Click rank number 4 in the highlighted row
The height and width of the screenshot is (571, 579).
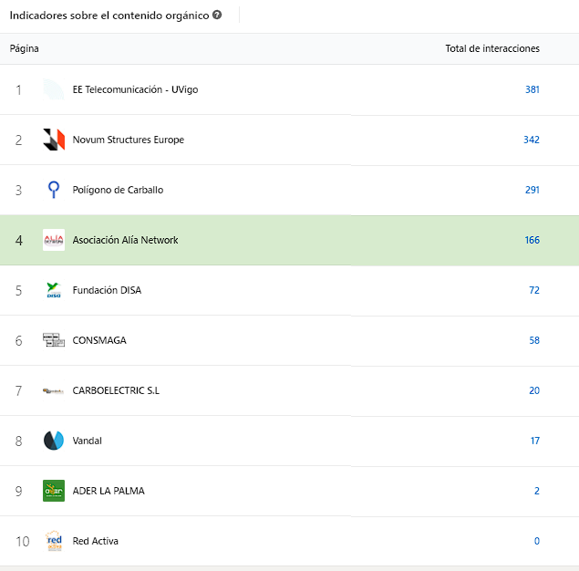[x=19, y=241]
